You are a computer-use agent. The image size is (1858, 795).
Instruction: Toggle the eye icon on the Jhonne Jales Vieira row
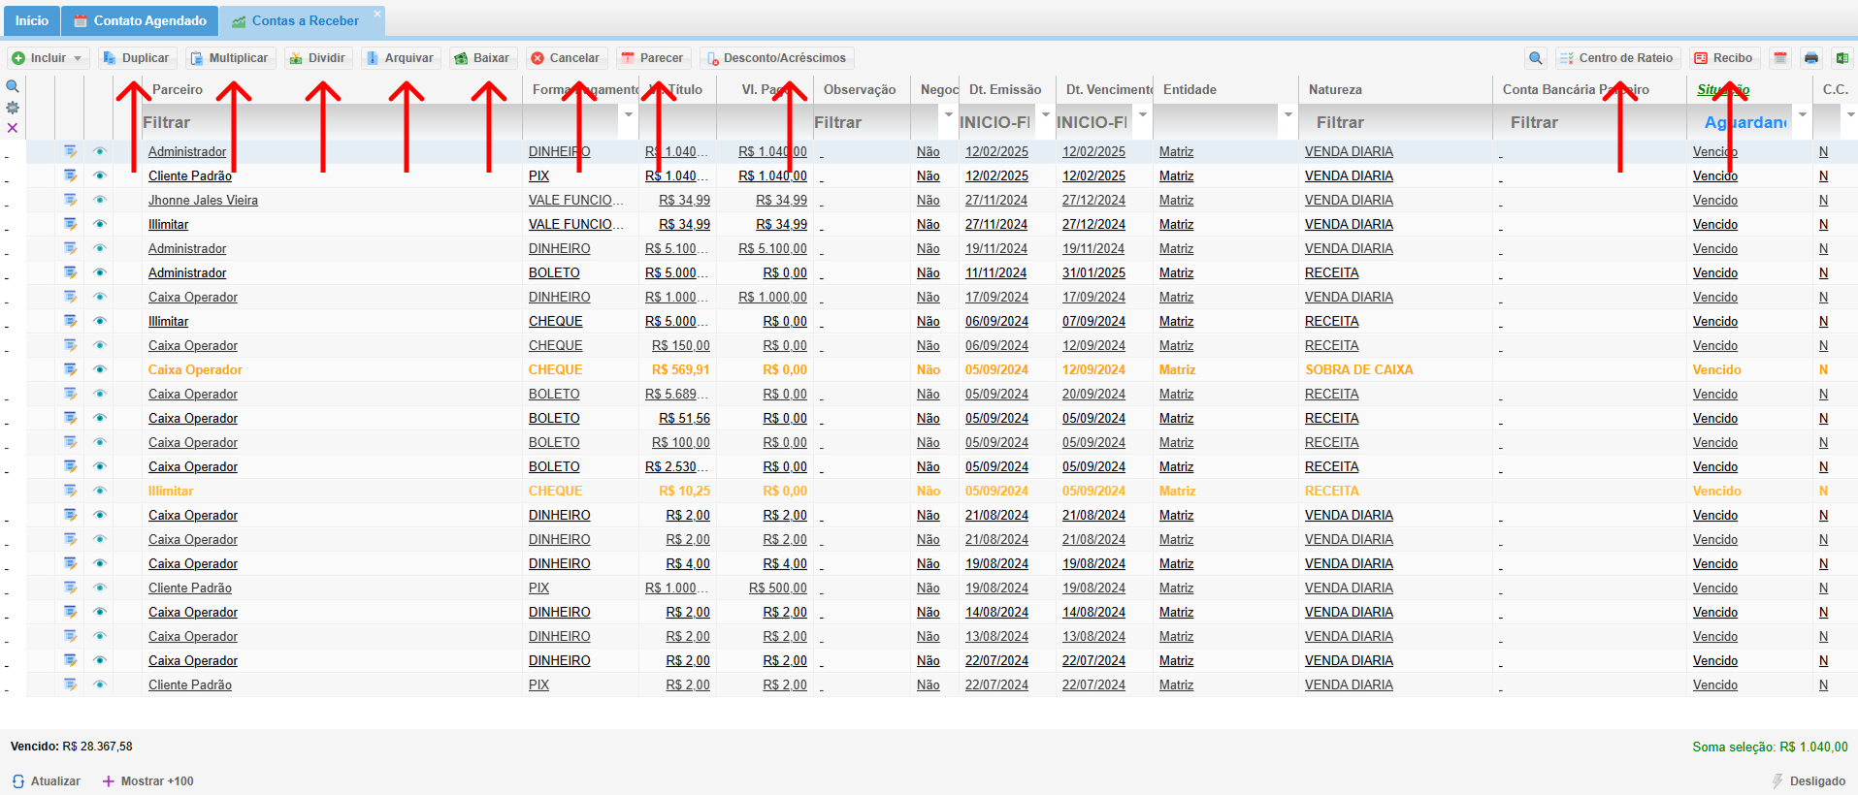[99, 200]
